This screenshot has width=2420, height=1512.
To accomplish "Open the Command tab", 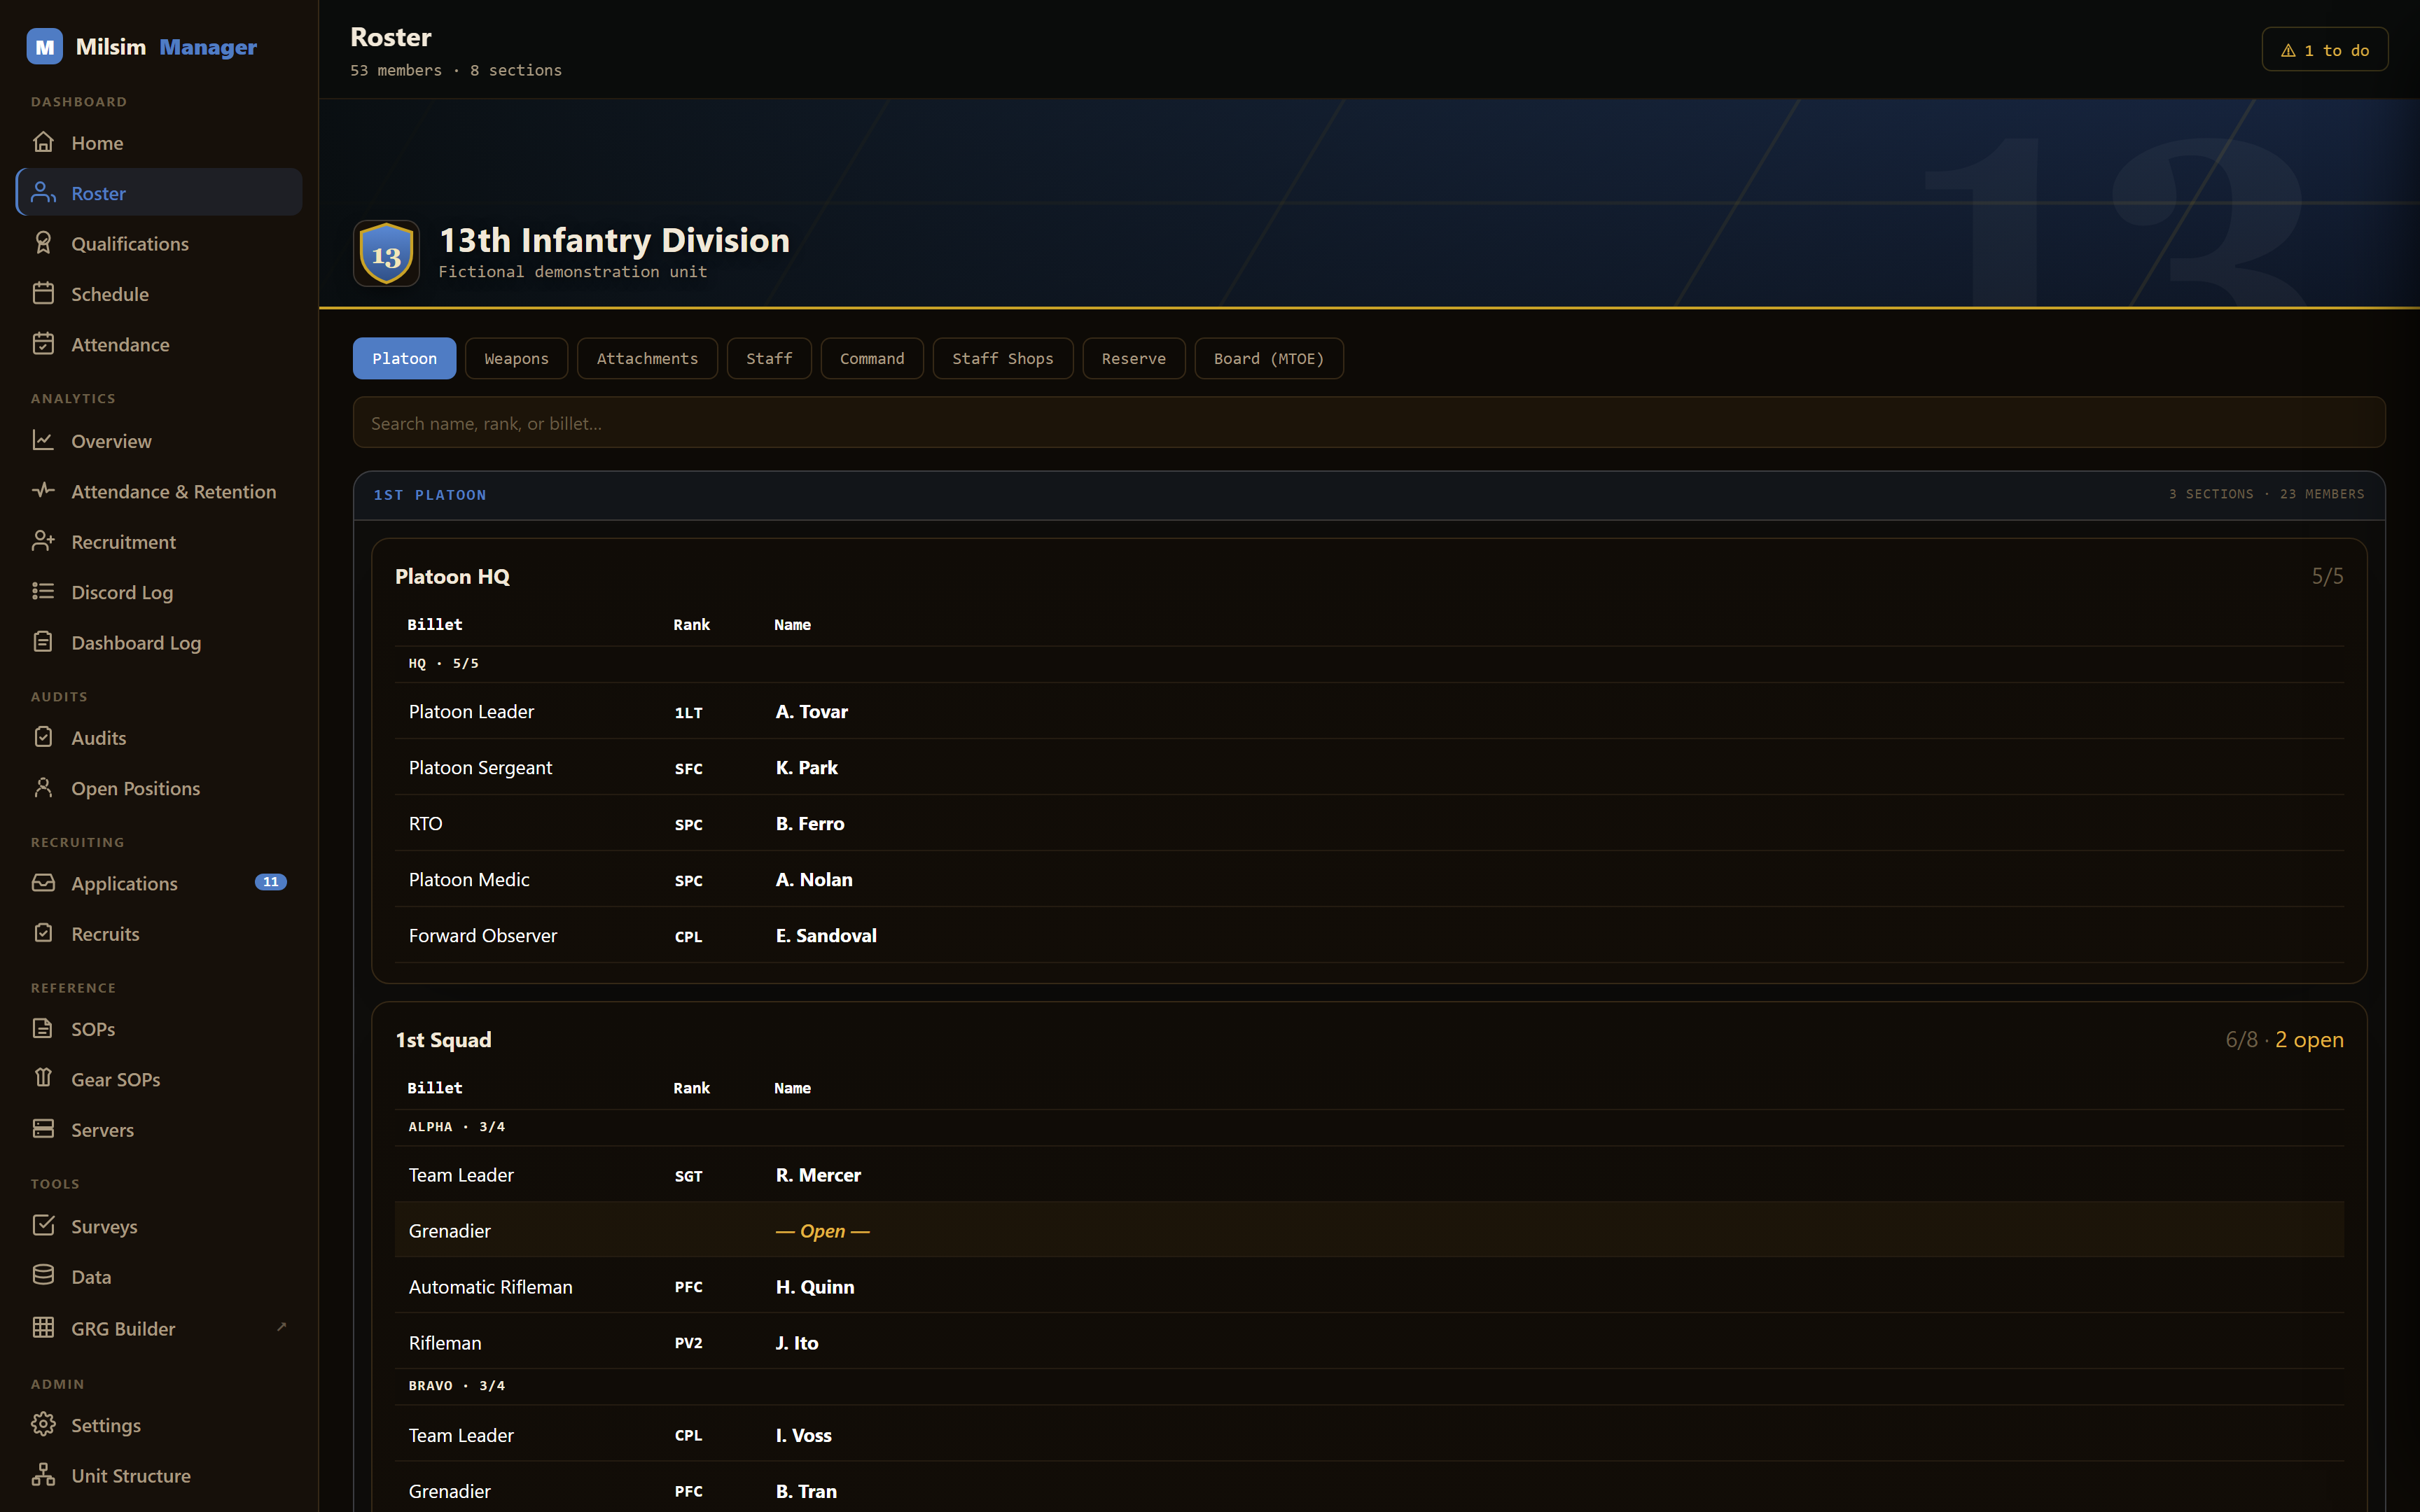I will pos(872,358).
